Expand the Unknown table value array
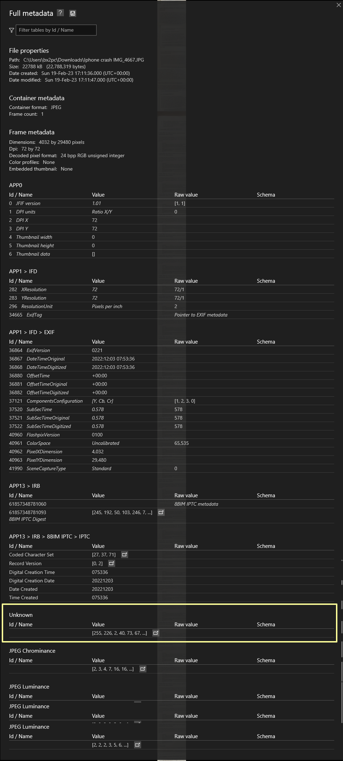The image size is (343, 761). (156, 633)
